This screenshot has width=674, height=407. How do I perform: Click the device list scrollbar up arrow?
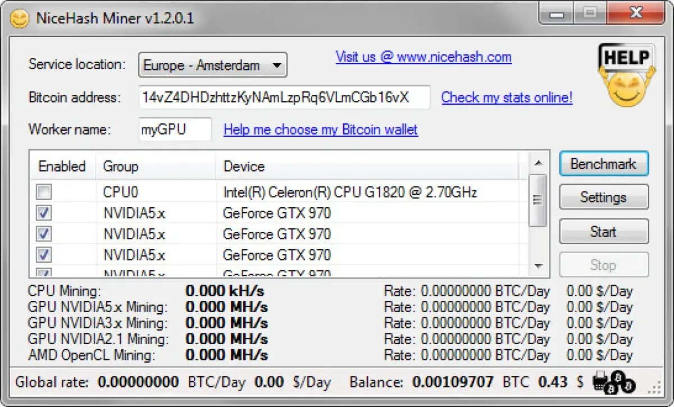(539, 164)
